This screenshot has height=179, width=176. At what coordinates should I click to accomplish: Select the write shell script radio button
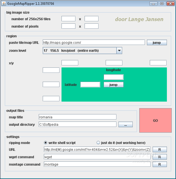(46, 143)
